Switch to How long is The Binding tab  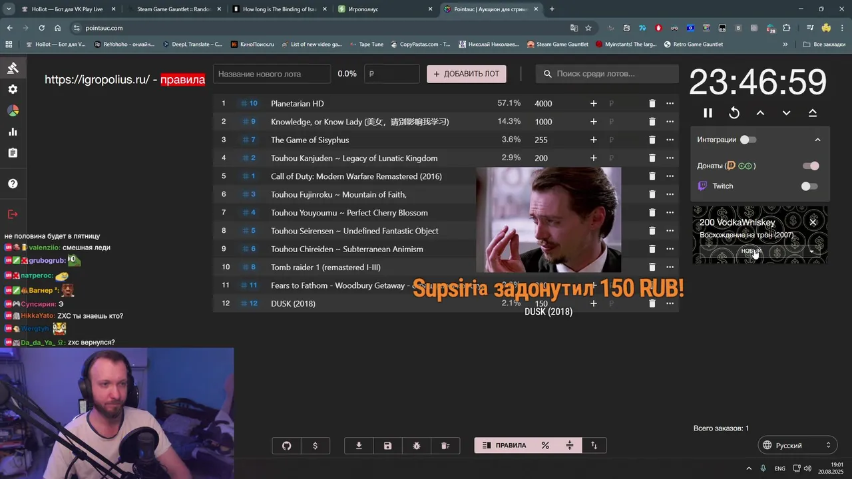[278, 9]
